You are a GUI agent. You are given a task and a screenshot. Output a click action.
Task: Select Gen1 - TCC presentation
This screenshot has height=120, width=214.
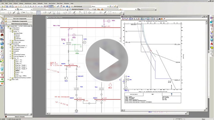pyautogui.click(x=19, y=62)
